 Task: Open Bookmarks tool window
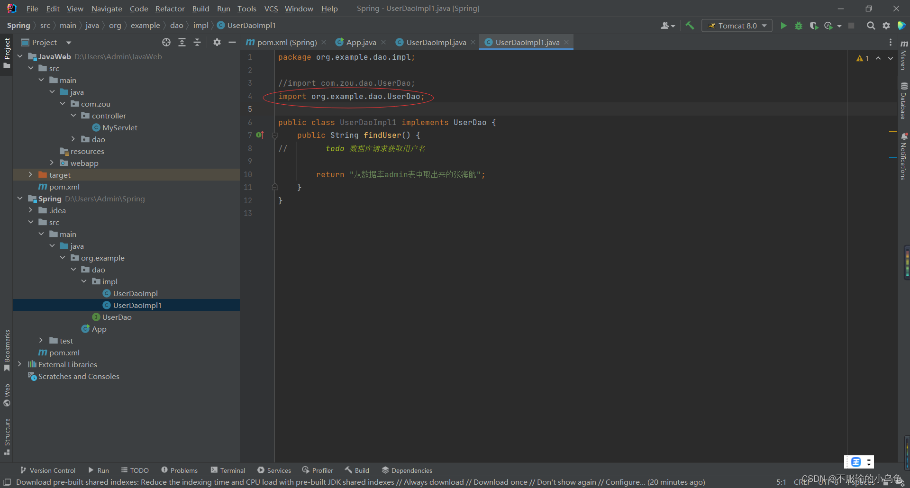point(7,351)
